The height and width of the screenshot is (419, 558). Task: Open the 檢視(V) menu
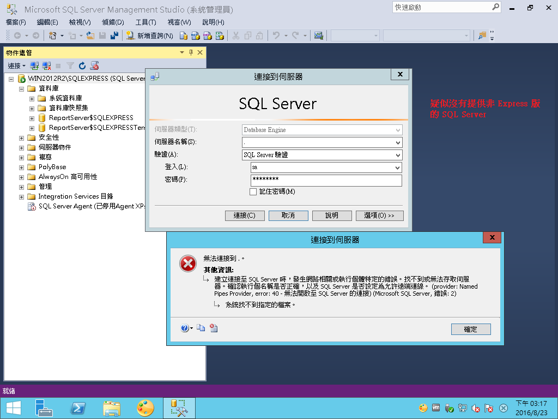(x=80, y=22)
